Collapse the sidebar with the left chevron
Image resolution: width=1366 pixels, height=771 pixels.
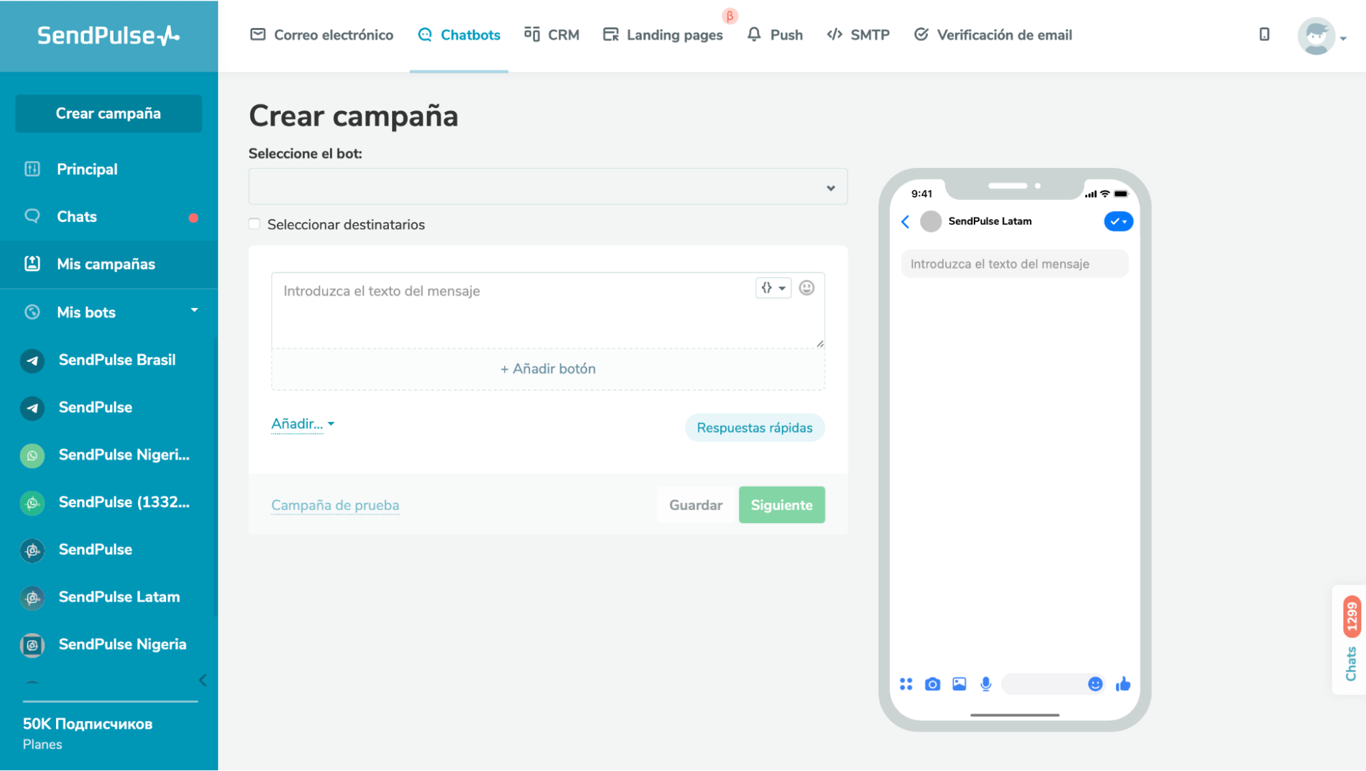[203, 680]
